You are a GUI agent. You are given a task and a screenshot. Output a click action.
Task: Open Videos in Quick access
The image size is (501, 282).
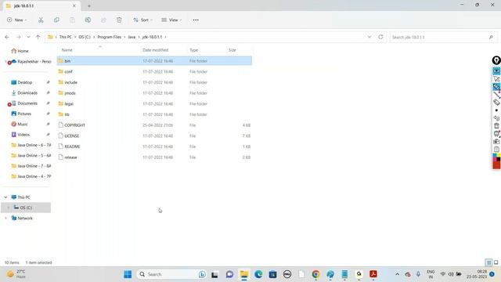20,135
